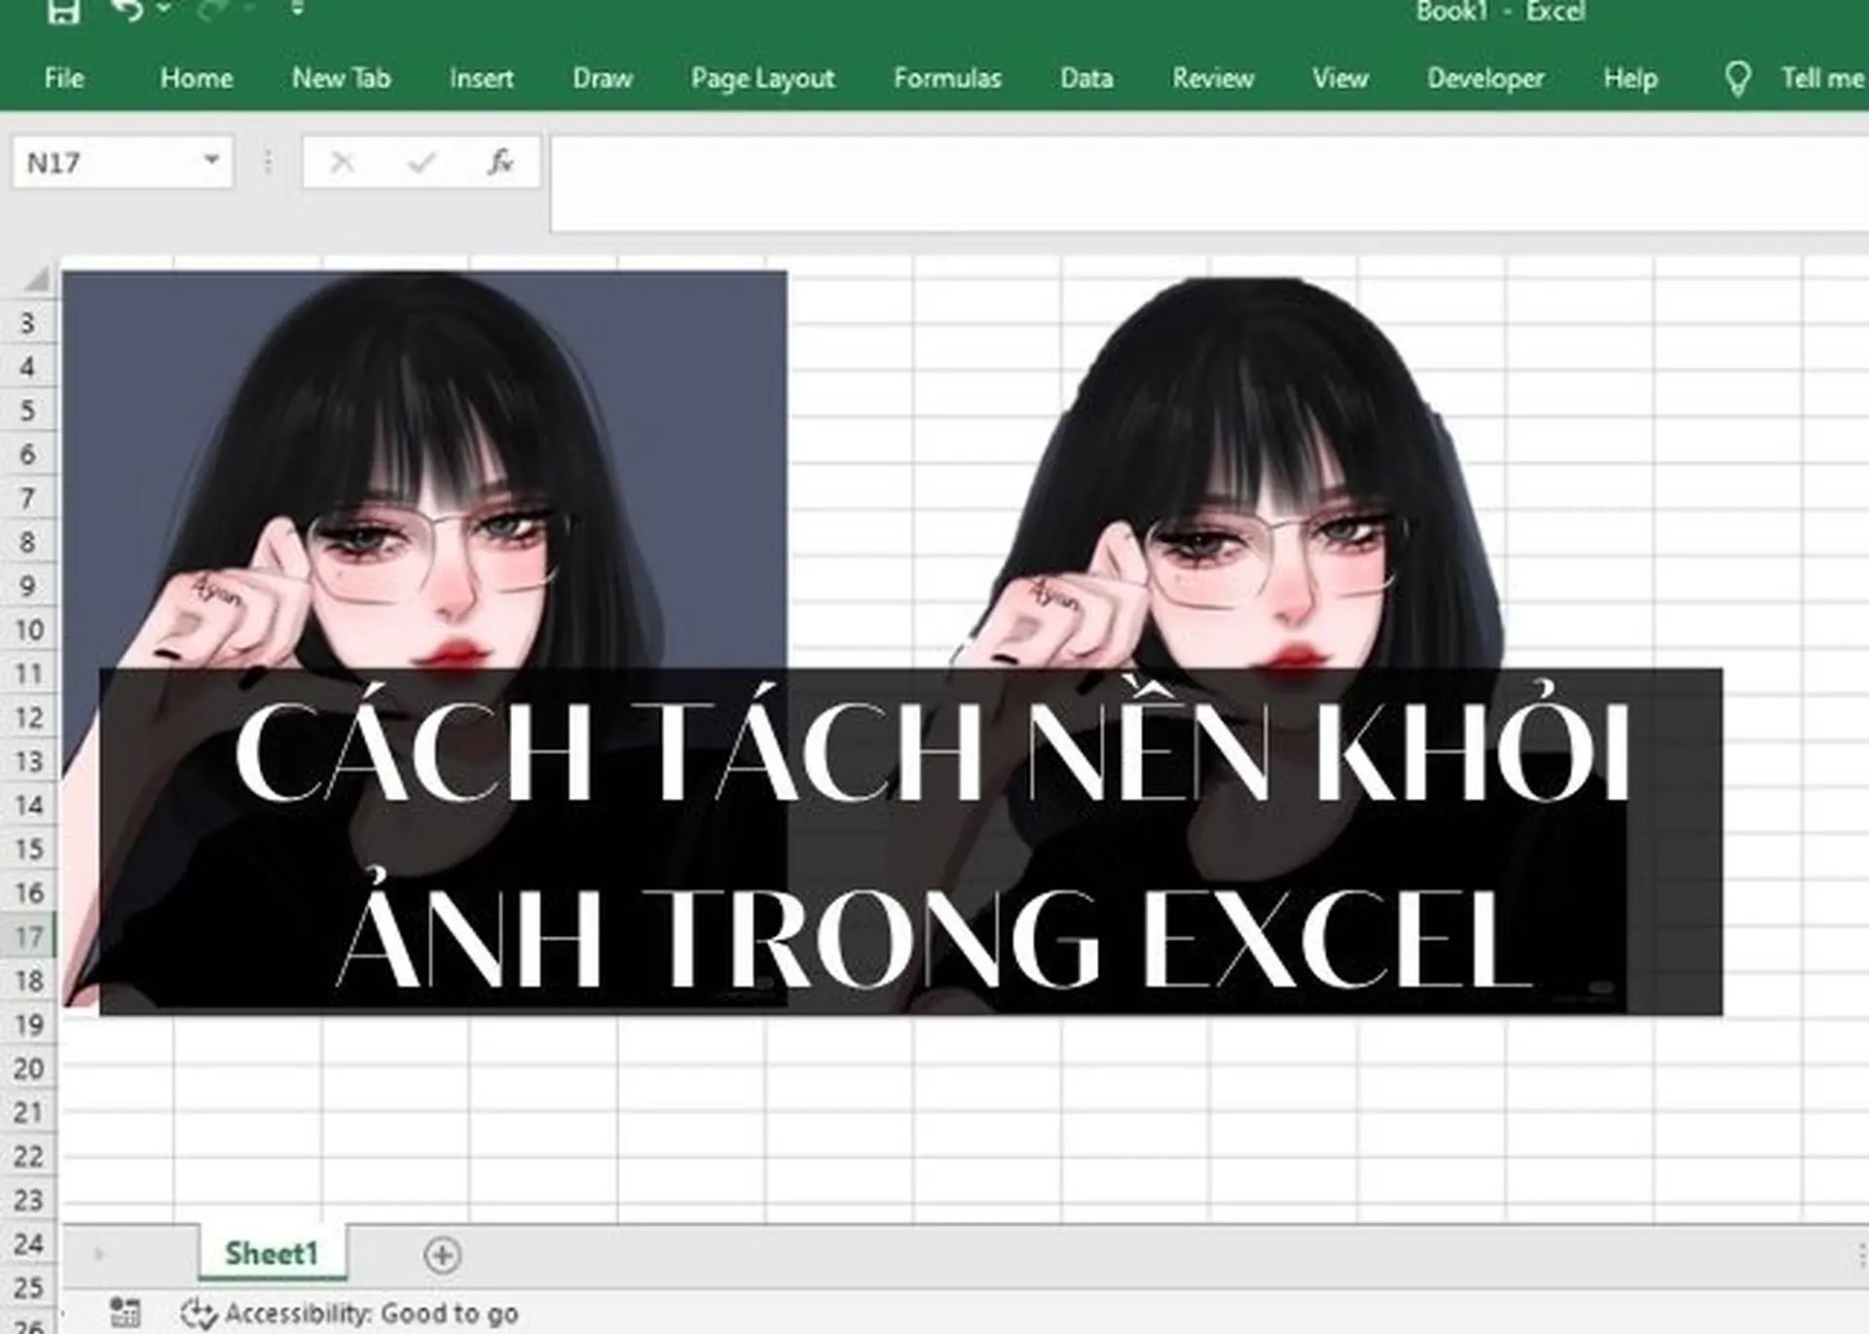Click the Undo icon

coord(127,12)
